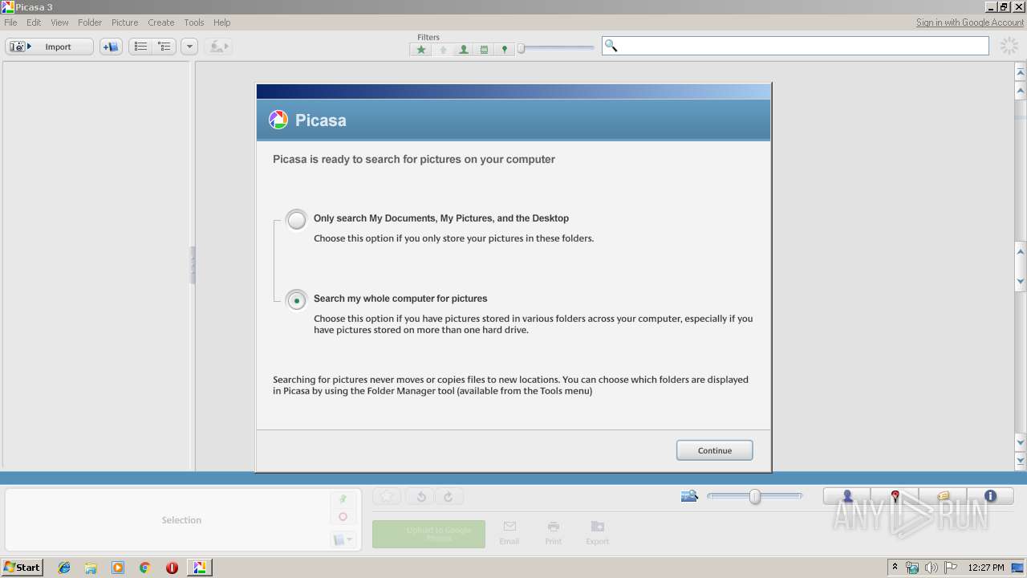Show the People panel
Screen dimensions: 1027x578
[x=847, y=497]
